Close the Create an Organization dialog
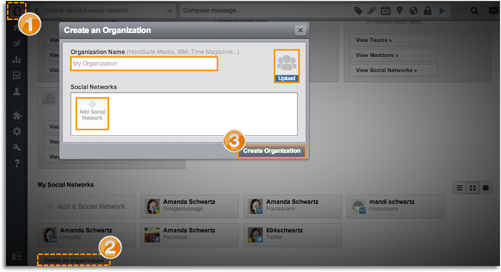The image size is (501, 272). (300, 31)
